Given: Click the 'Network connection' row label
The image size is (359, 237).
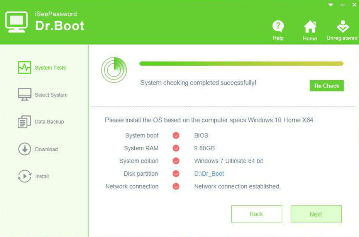Looking at the screenshot, I should point(132,186).
